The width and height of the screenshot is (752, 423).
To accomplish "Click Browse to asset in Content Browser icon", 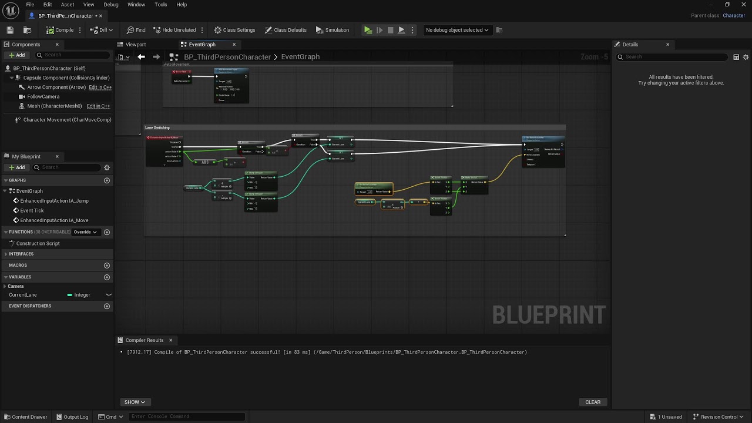I will [x=27, y=30].
